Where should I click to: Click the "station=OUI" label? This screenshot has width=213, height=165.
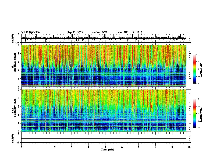[100, 32]
